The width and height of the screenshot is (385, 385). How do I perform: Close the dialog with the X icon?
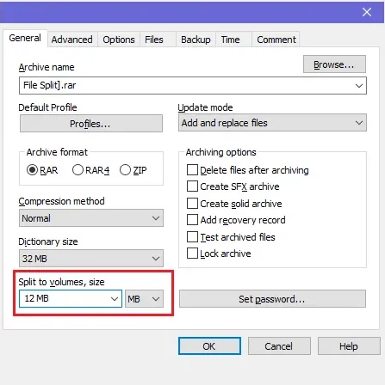[367, 12]
